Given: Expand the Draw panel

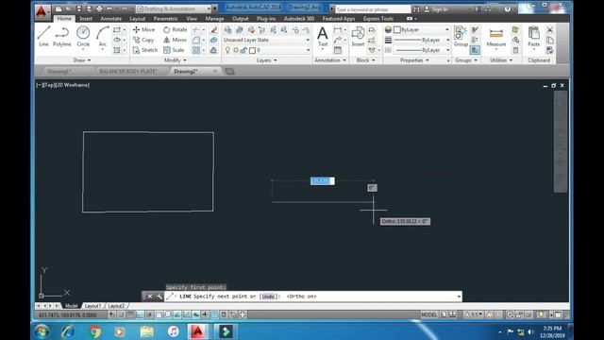Looking at the screenshot, I should click(x=82, y=60).
